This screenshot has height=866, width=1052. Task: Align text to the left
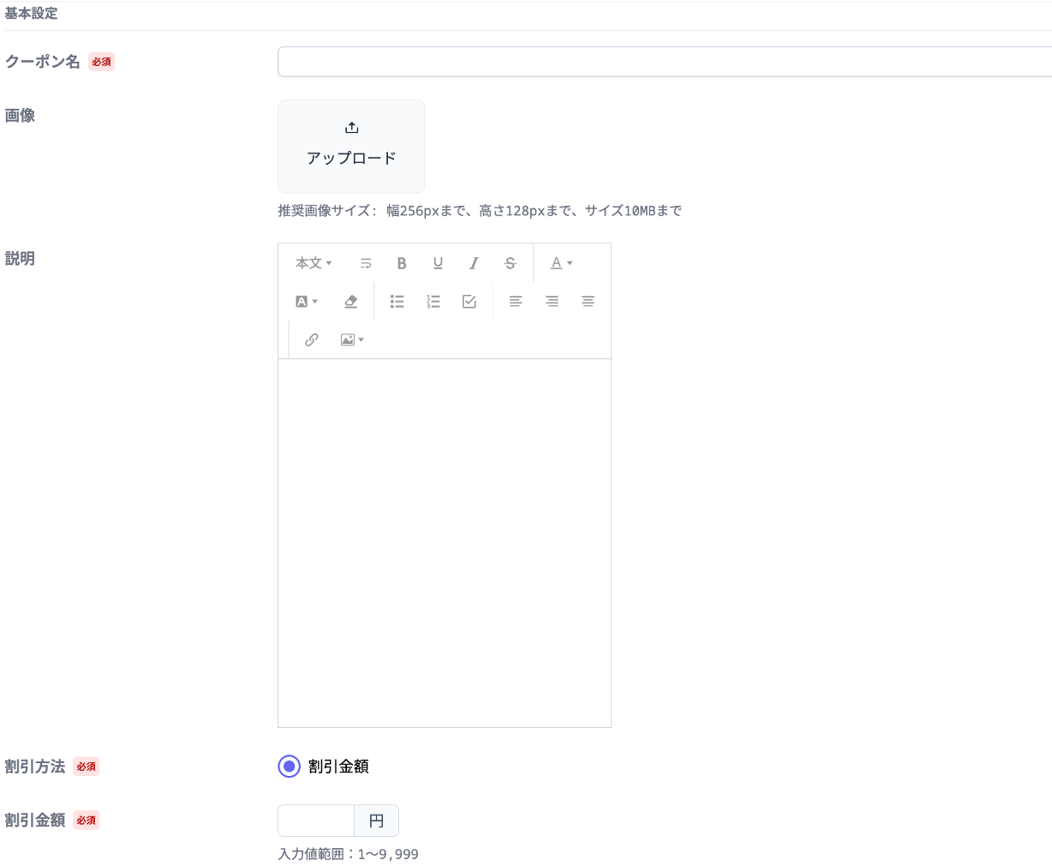pos(516,302)
